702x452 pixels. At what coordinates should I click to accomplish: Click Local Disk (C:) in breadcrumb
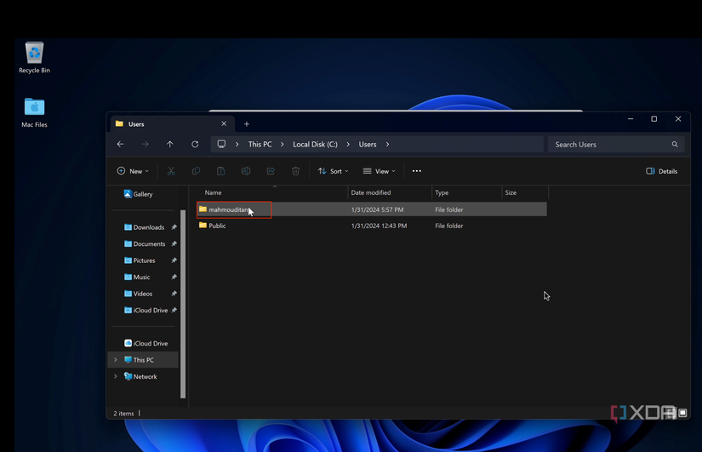pyautogui.click(x=315, y=145)
